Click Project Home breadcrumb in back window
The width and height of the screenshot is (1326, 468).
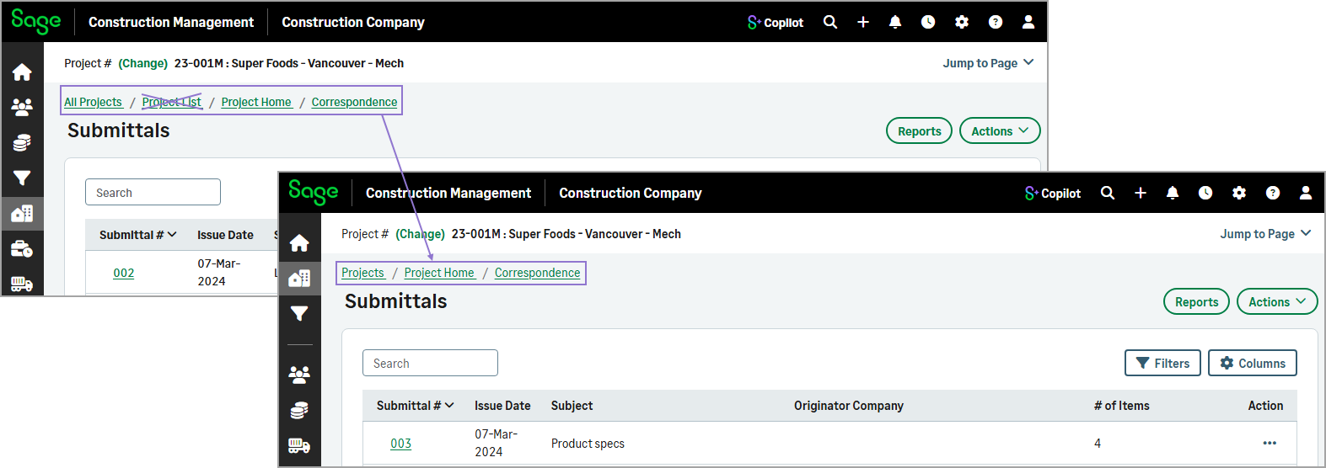[257, 102]
